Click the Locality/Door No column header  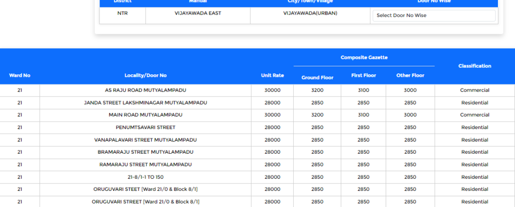[x=145, y=75]
